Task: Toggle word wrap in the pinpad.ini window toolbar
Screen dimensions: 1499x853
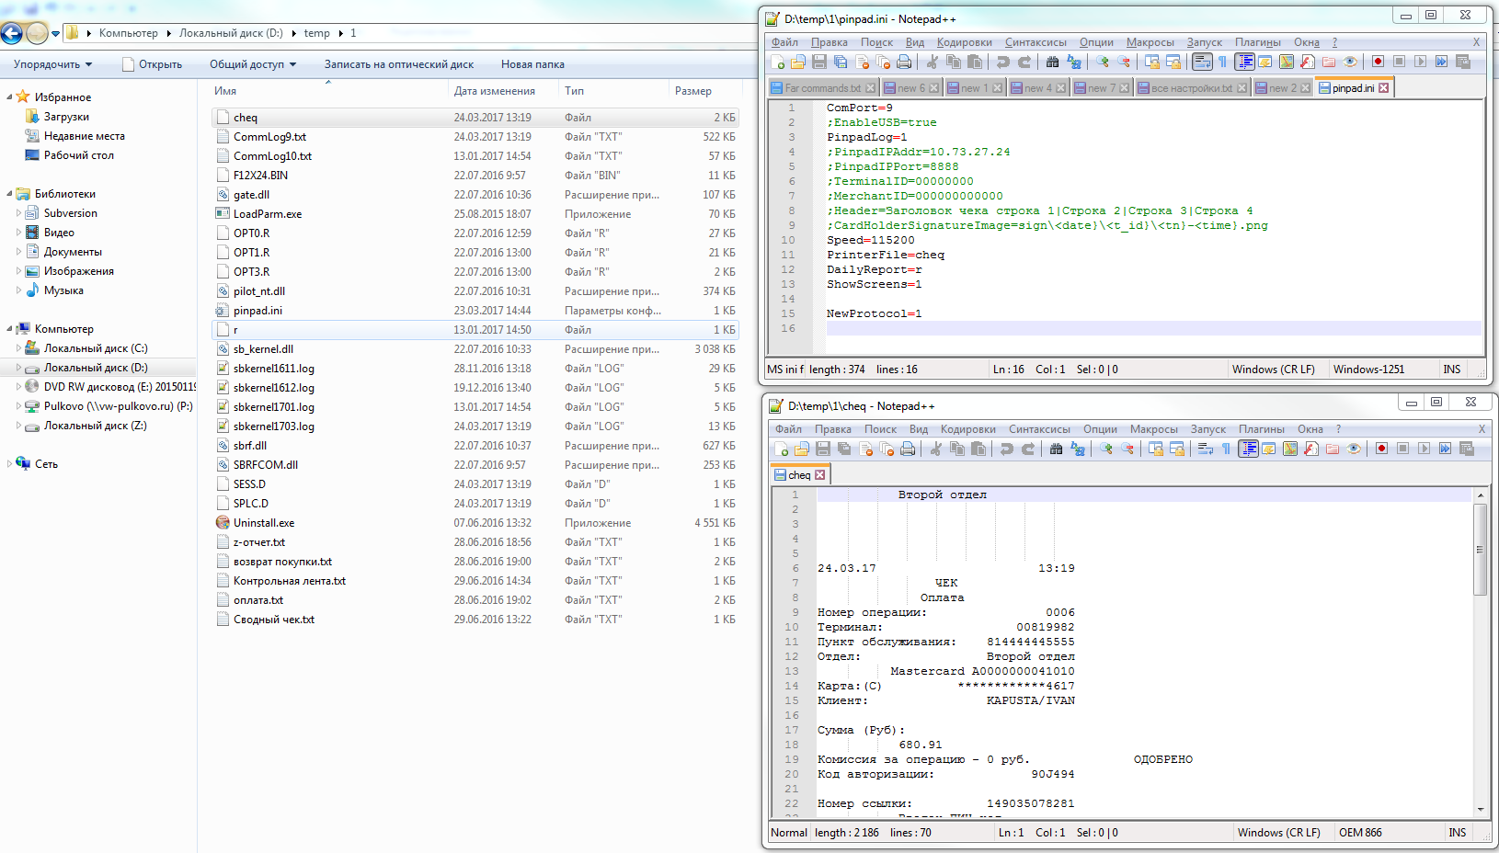Action: [1201, 62]
